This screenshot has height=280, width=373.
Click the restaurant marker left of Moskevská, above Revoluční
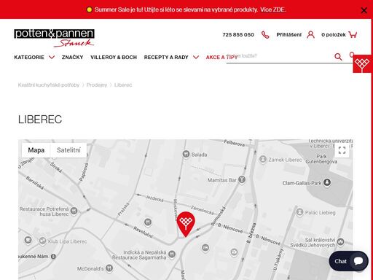pyautogui.click(x=148, y=222)
